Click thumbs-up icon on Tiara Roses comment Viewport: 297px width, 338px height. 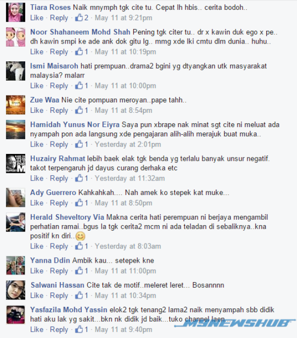(79, 17)
